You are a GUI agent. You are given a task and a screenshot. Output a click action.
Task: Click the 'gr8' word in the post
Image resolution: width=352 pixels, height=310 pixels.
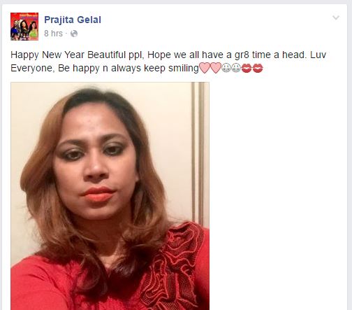click(242, 55)
